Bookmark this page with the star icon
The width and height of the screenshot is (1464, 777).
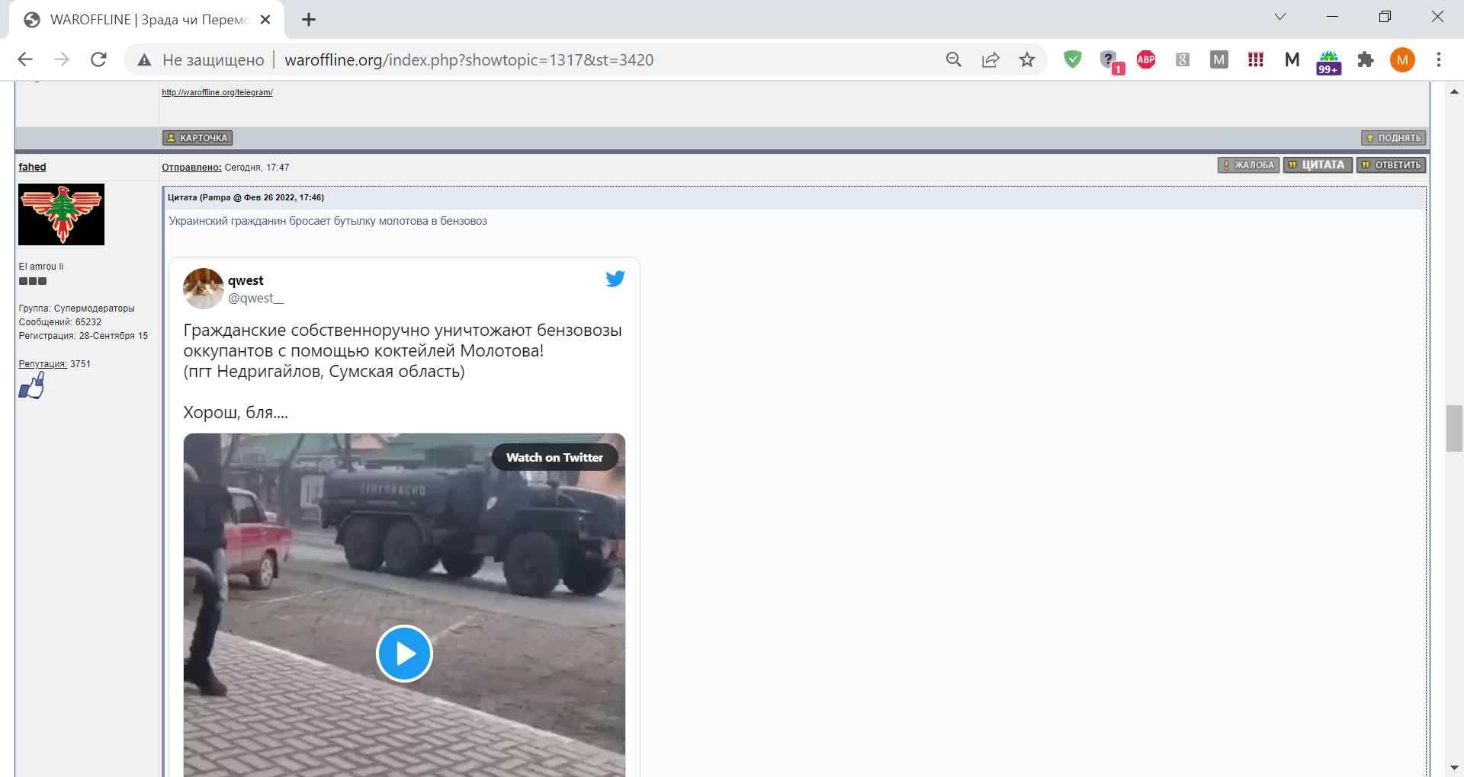point(1027,60)
